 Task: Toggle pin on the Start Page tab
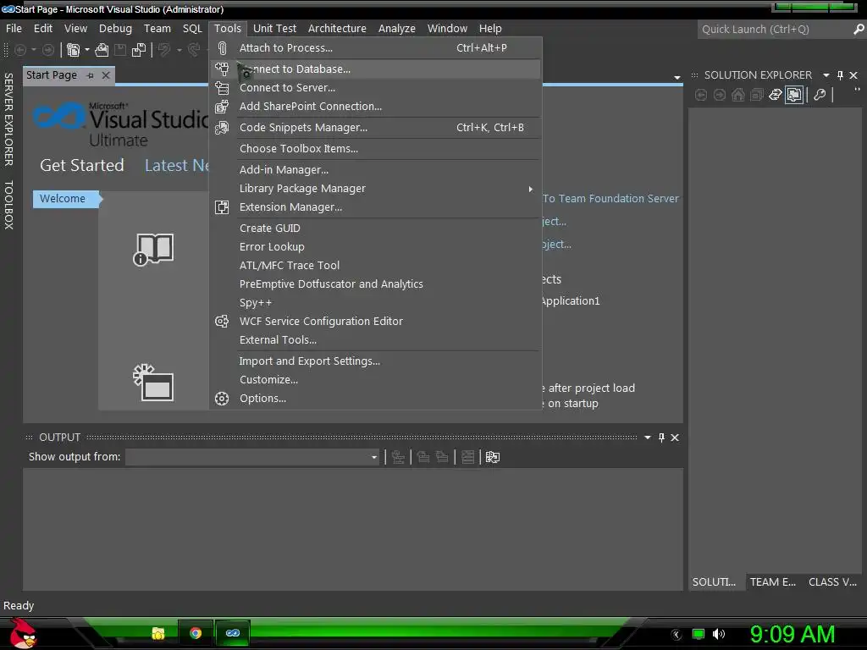click(x=90, y=75)
